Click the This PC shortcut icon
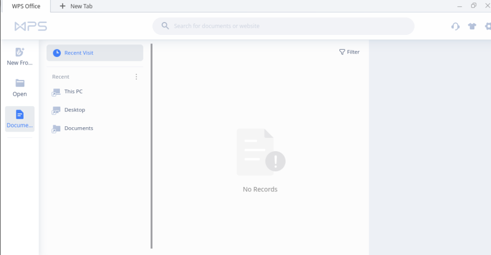This screenshot has width=491, height=255. (56, 92)
